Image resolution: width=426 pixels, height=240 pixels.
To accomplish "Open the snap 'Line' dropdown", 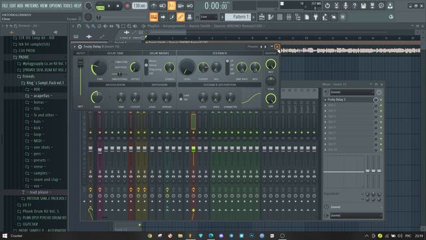I will [x=208, y=17].
